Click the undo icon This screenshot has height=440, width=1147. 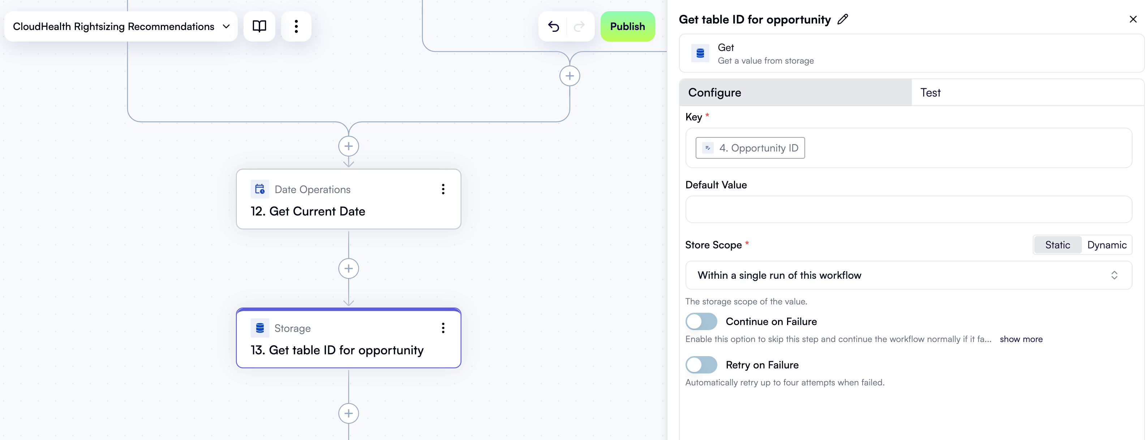coord(554,26)
